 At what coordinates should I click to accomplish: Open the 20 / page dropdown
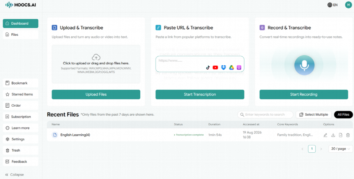(341, 149)
